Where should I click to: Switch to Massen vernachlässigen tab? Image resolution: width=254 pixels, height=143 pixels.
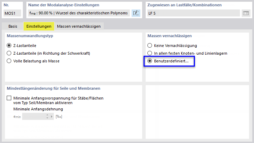79,26
